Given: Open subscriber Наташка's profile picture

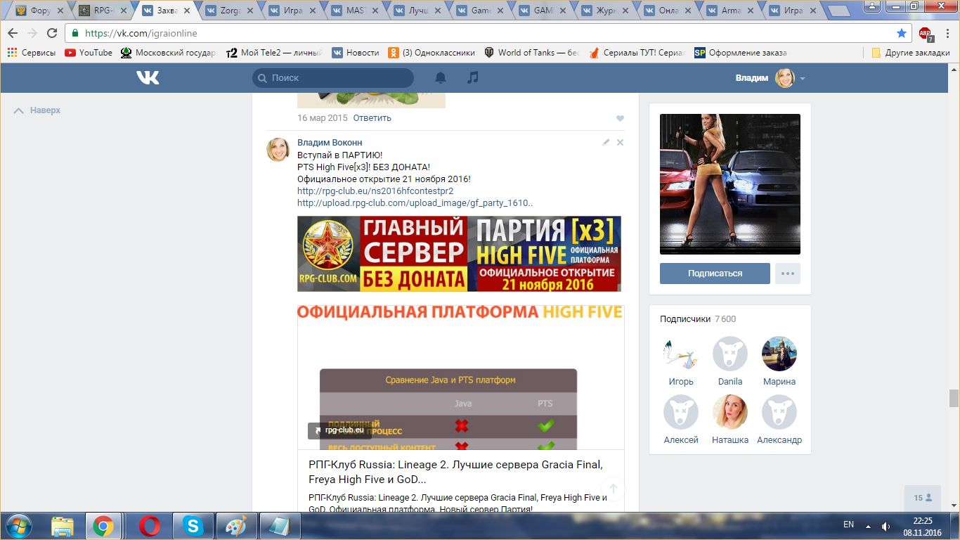Looking at the screenshot, I should pos(730,412).
